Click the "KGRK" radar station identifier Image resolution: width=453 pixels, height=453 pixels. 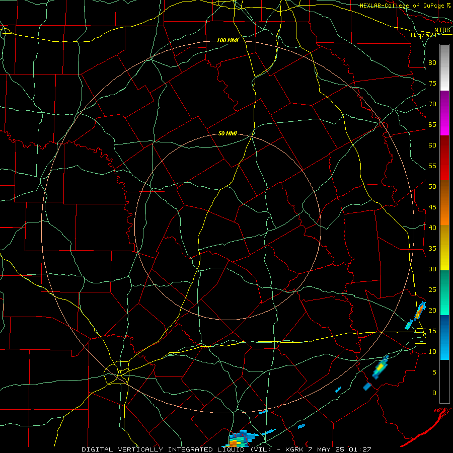point(294,449)
